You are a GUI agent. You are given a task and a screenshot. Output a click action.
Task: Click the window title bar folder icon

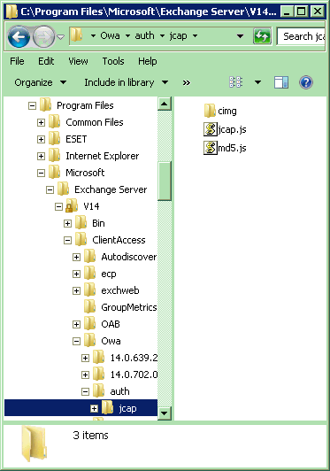click(12, 12)
